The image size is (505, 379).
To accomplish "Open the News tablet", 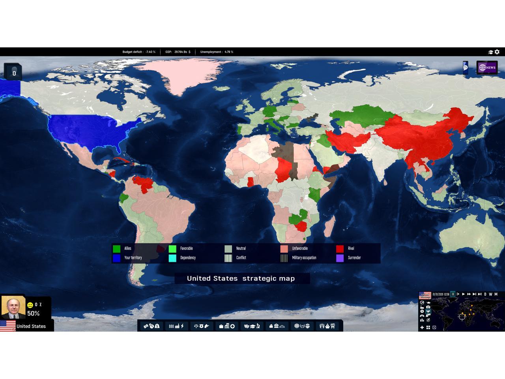I will tap(487, 68).
